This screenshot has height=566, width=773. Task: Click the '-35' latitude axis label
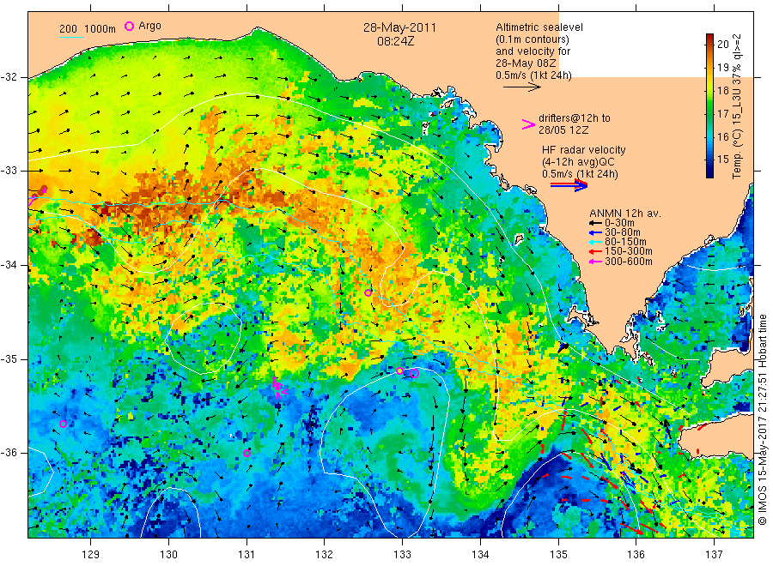pos(9,359)
